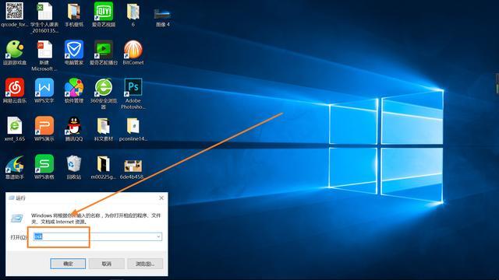Screen dimensions: 499x280
Task: Click the Run dialog's confirm (确定) button
Action: (68, 264)
